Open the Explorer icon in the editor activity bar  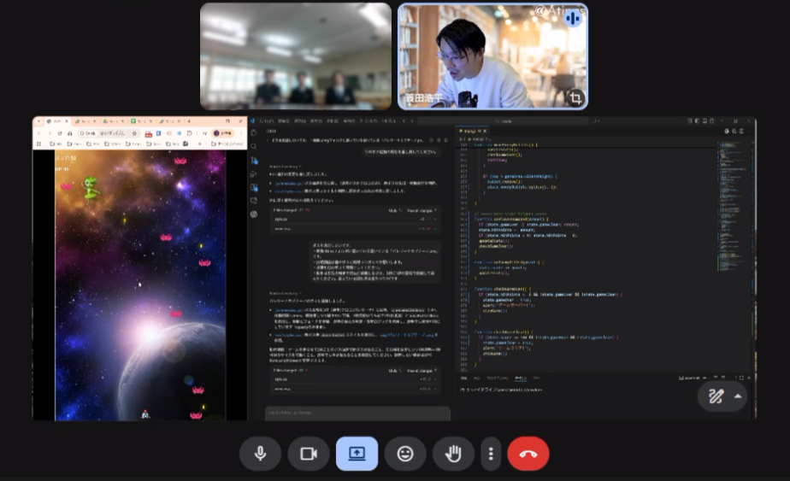point(254,133)
